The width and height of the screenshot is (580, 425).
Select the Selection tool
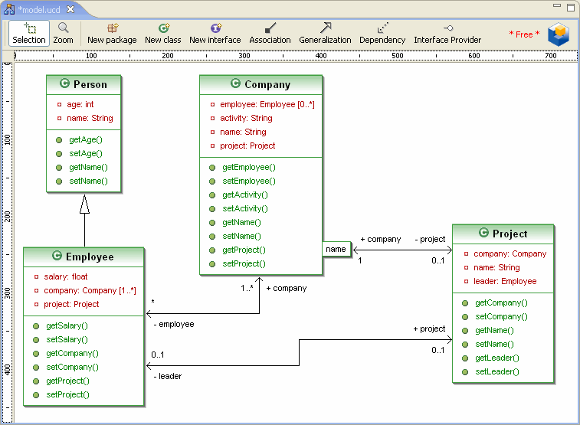click(x=29, y=33)
